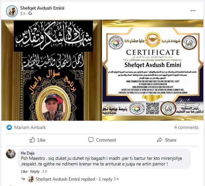The image size is (205, 186).
Task: Open Shefqet Avdush Emini's name link in header
Action: click(42, 8)
